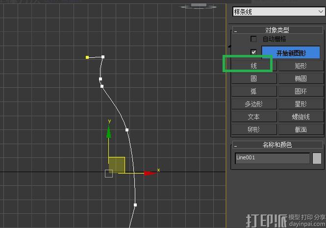
Task: Click the yellow XY plane handle of the gizmo
Action: tap(117, 164)
